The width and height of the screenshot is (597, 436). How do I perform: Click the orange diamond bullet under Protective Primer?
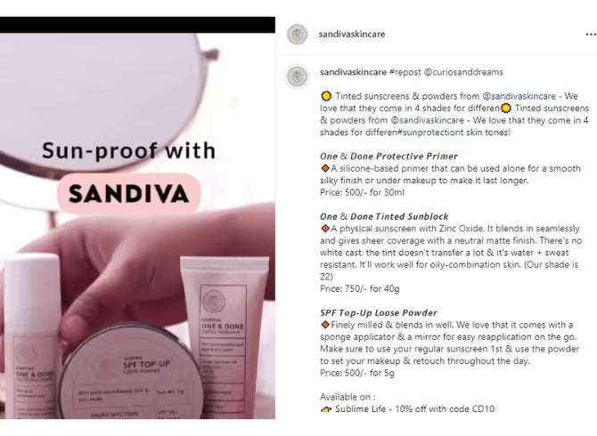[x=325, y=168]
